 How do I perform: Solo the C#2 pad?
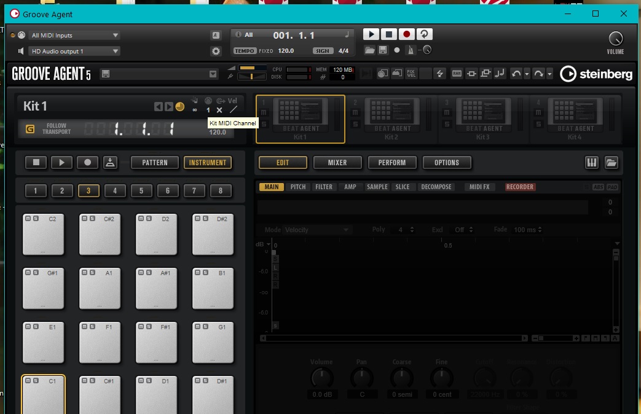[92, 219]
